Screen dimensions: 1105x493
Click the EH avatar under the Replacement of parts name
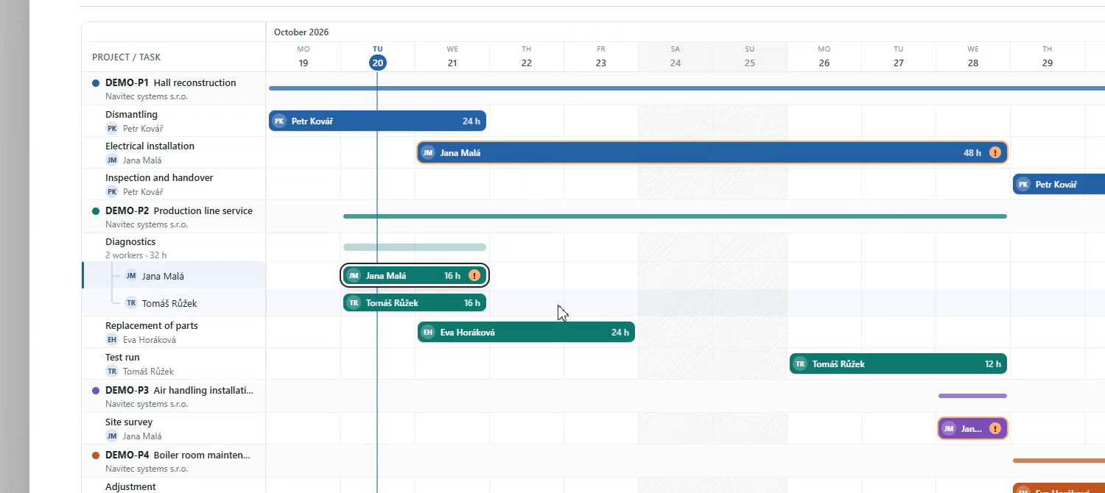pos(112,340)
